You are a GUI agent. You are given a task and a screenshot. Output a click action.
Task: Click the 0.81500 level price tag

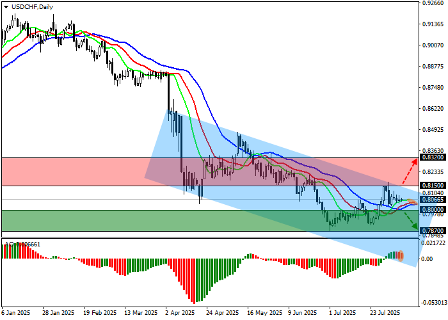[x=433, y=186]
